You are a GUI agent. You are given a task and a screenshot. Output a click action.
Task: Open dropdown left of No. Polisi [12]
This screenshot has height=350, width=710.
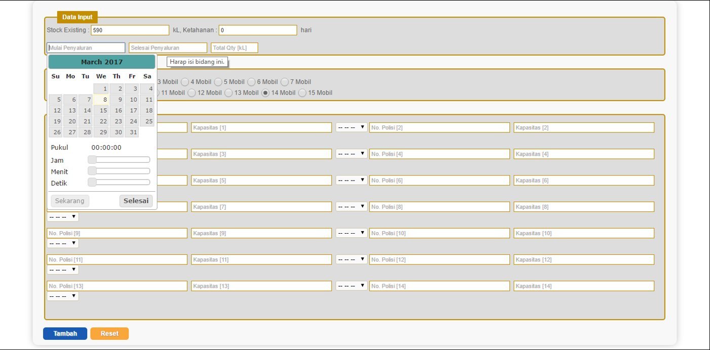(351, 259)
